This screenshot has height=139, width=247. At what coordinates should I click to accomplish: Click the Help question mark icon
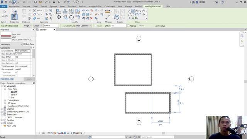222,2
